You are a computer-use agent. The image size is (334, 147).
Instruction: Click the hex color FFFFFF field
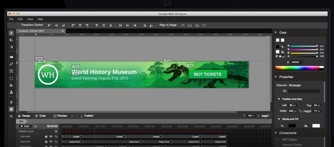click(x=297, y=62)
